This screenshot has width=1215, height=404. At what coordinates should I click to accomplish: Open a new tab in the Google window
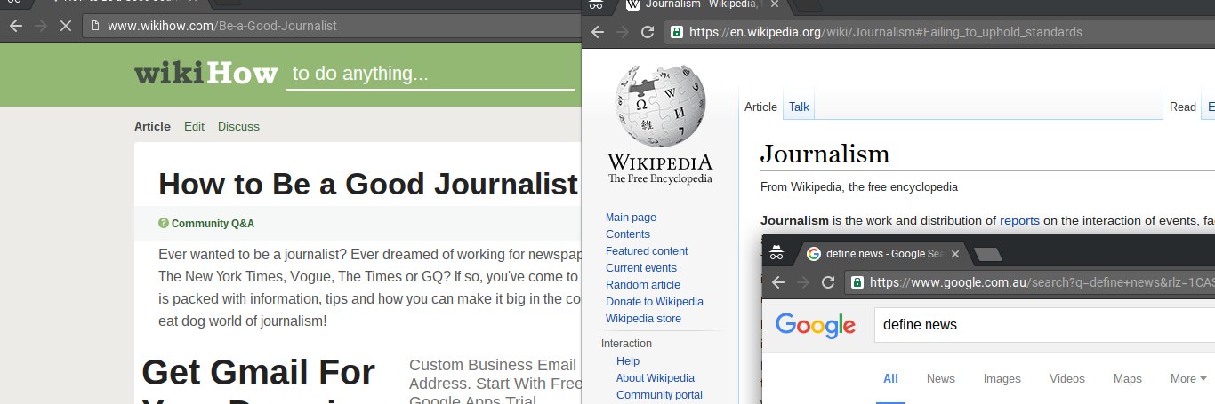(988, 255)
